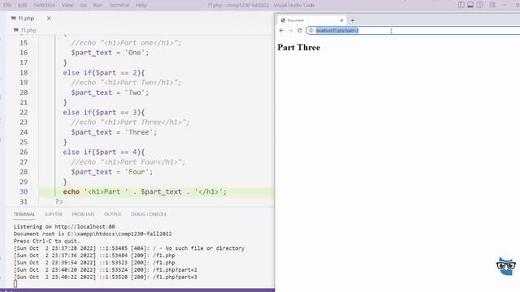Click else if($part == 2) on line 18
The image size is (520, 292).
pyautogui.click(x=104, y=72)
